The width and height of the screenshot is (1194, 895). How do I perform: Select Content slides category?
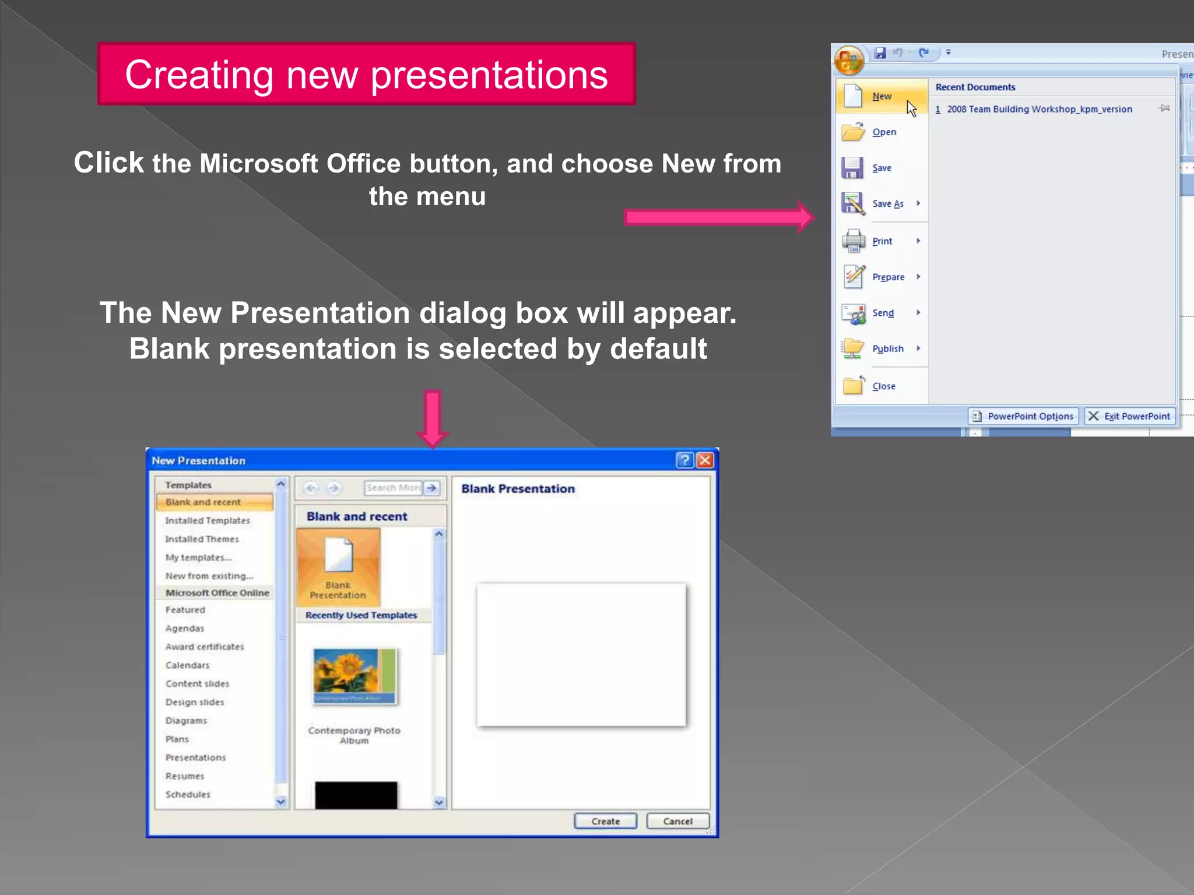tap(197, 683)
